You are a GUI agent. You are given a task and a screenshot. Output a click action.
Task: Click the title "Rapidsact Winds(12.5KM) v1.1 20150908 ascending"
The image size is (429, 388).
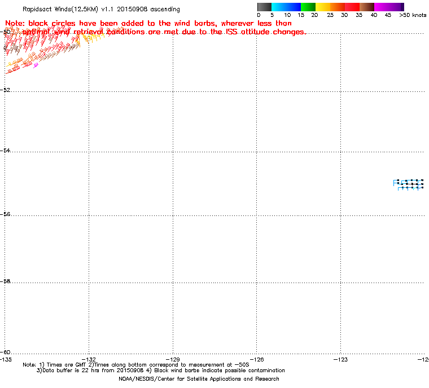point(101,9)
